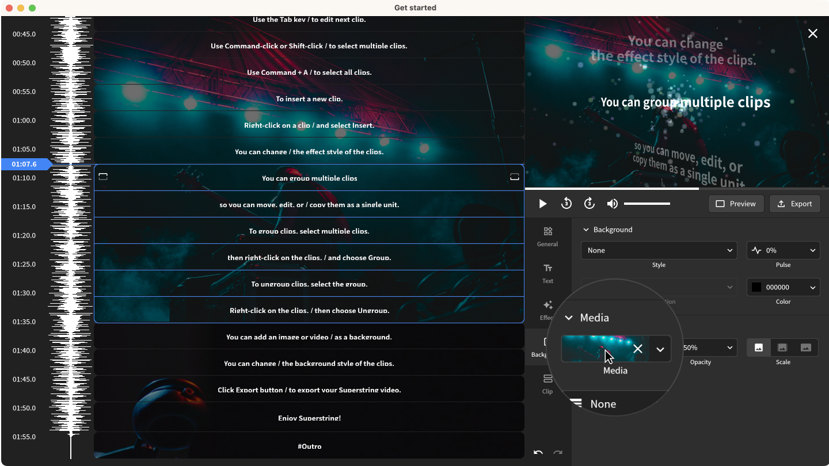This screenshot has height=466, width=829.
Task: Click the audio waveform track
Action: coord(71,237)
